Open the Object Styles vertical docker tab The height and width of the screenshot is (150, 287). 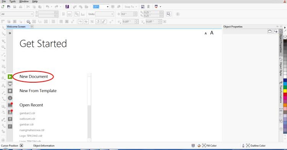point(280,67)
